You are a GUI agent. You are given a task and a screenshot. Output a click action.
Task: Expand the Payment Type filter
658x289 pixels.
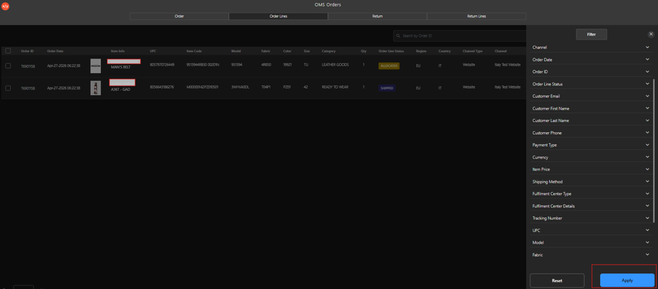click(591, 144)
